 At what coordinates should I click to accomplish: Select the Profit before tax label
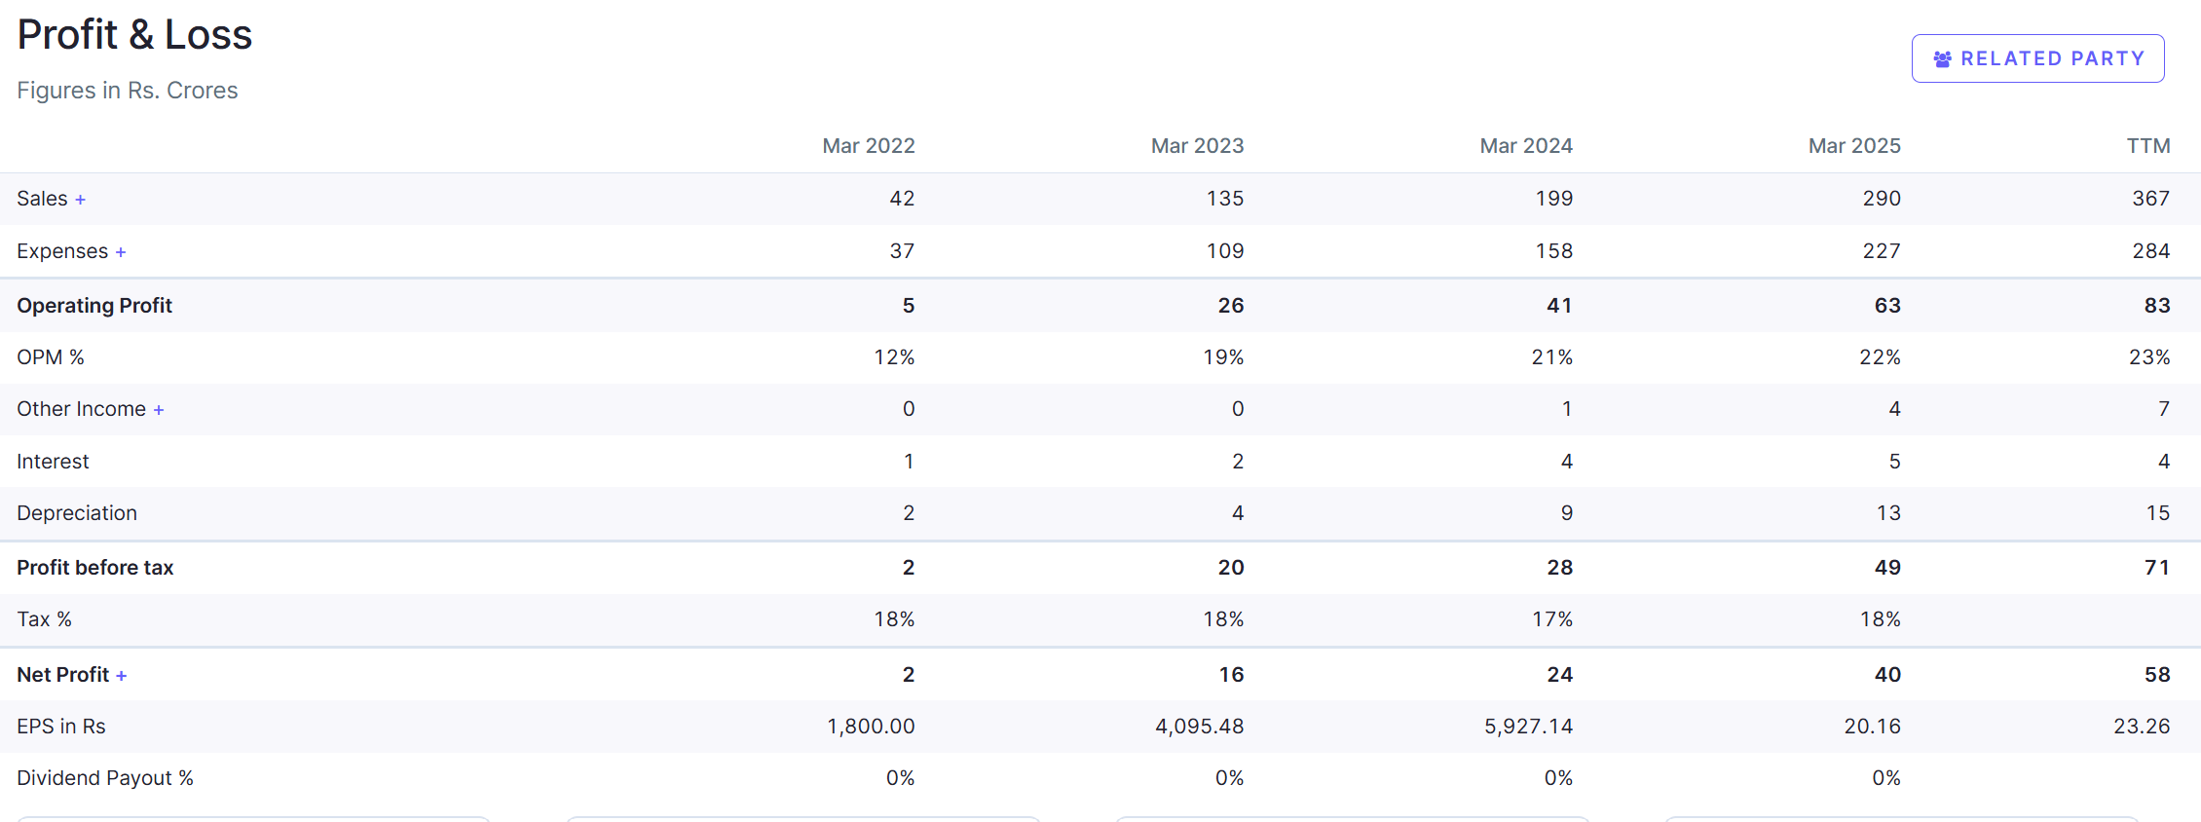[94, 568]
